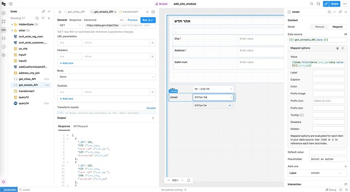Image resolution: width=350 pixels, height=192 pixels.
Task: Open the State sidebar icon
Action: 4,38
